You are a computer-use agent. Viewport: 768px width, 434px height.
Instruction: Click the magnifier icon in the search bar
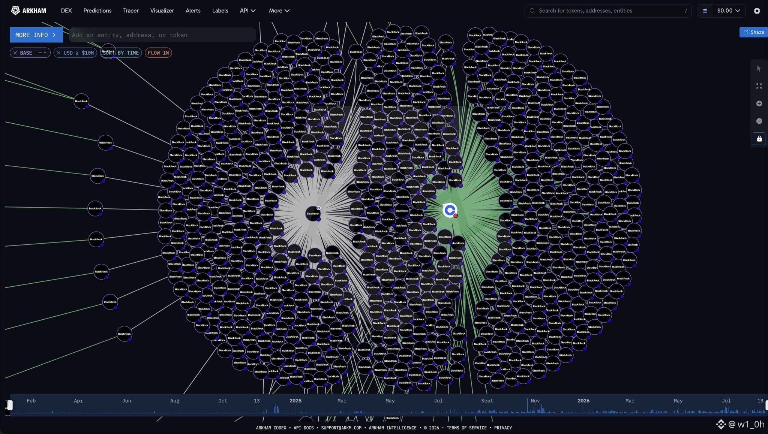point(532,10)
